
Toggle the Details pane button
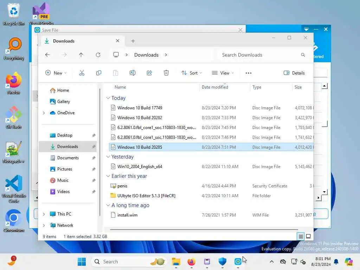pos(294,73)
